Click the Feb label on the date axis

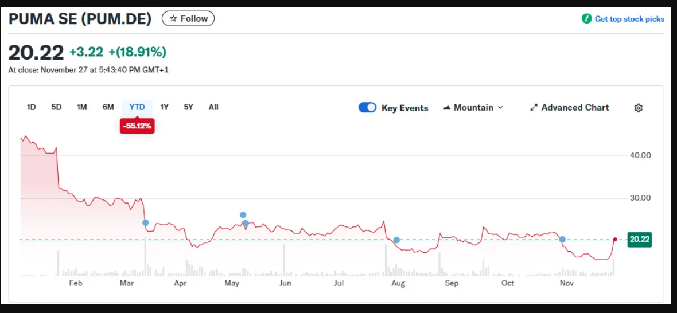[x=76, y=283]
